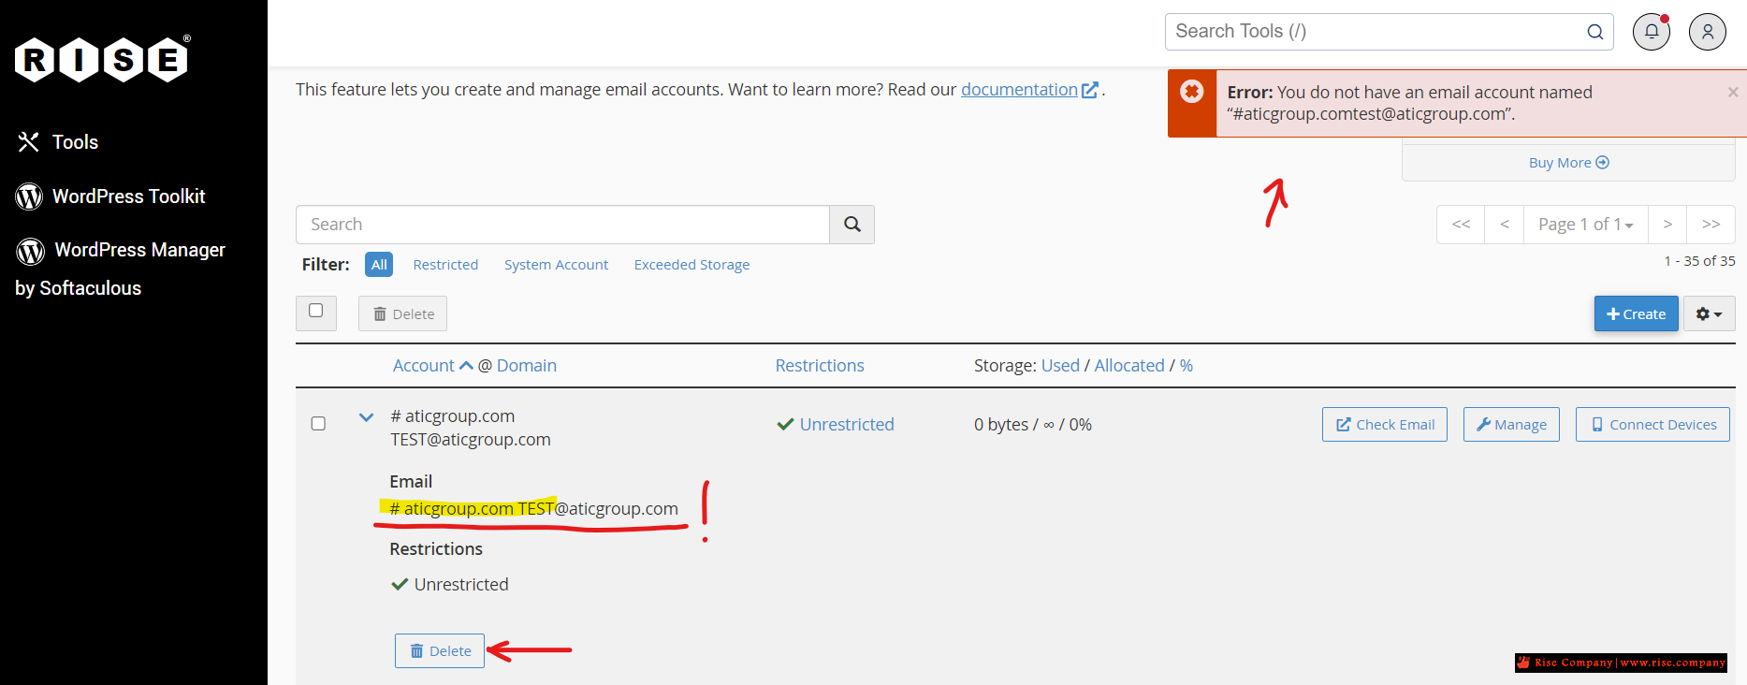Click the magnifier button beside the Search field

click(852, 225)
